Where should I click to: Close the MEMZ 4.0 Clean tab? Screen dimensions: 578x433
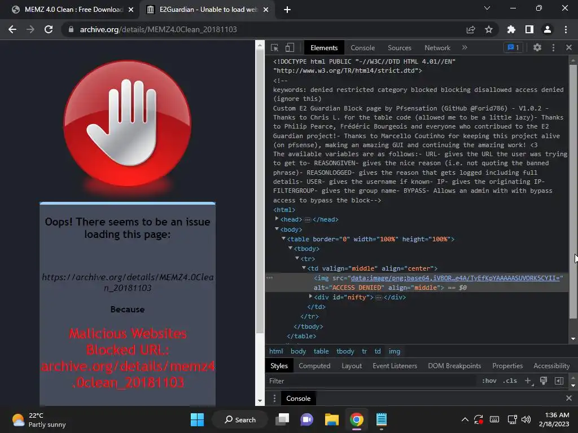(131, 10)
